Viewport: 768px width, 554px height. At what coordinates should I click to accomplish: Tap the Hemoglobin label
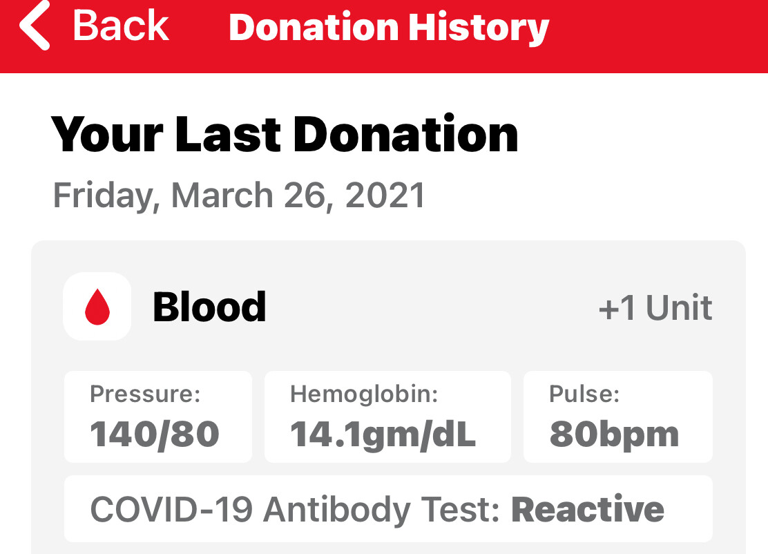pos(364,394)
